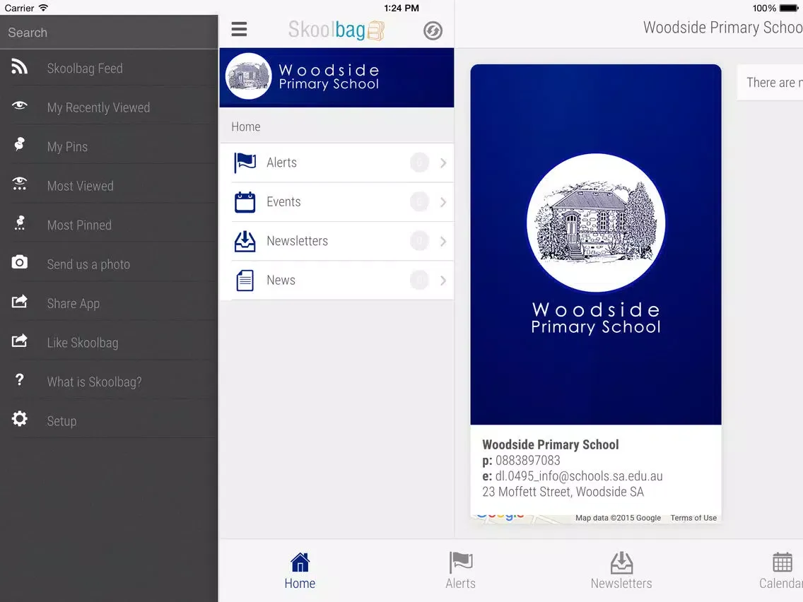Screen dimensions: 803x602
Task: Expand the Newsletters row chevron
Action: [x=443, y=241]
